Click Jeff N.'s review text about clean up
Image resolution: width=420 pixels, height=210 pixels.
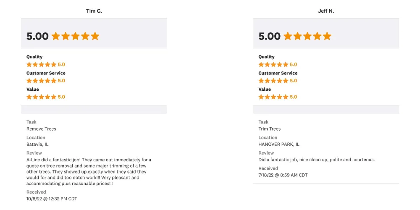pyautogui.click(x=317, y=160)
